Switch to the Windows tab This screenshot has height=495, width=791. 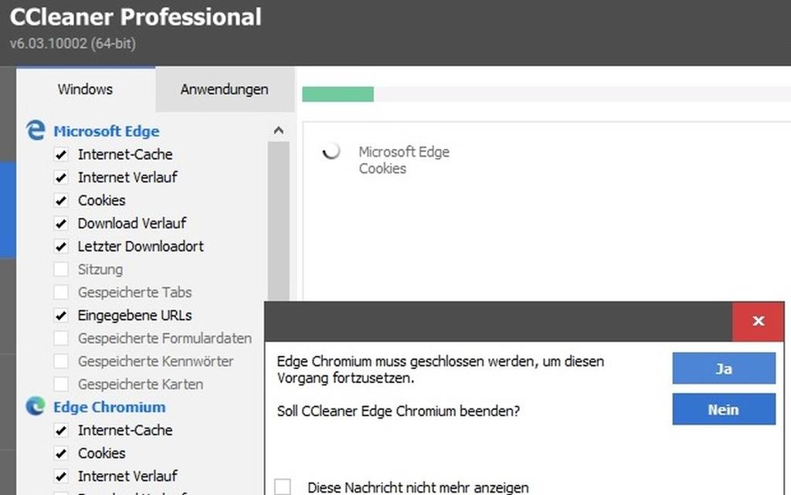85,90
